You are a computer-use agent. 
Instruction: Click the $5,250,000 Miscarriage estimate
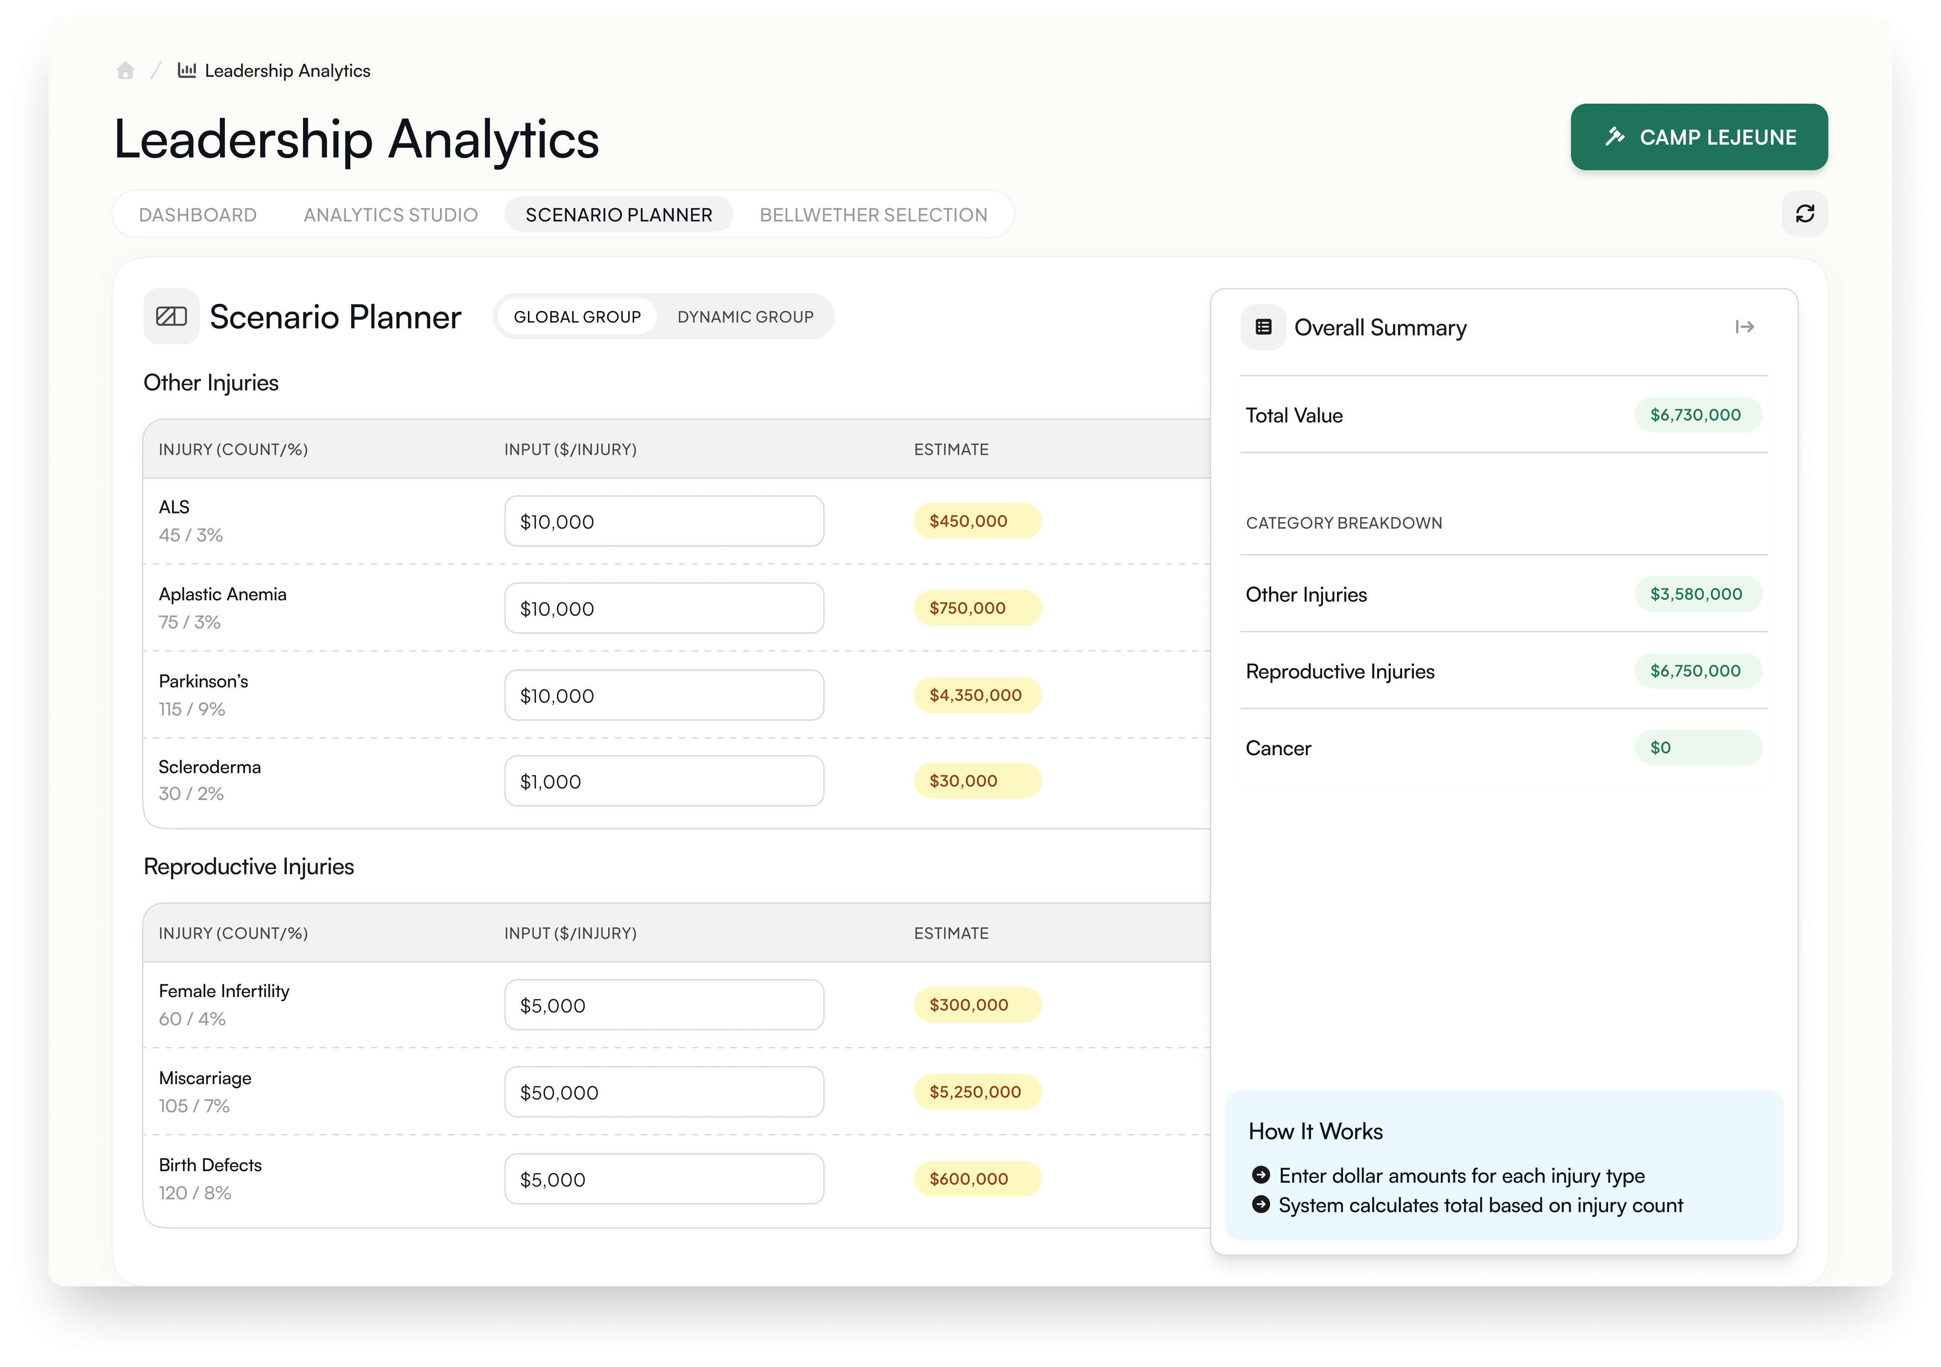click(977, 1092)
